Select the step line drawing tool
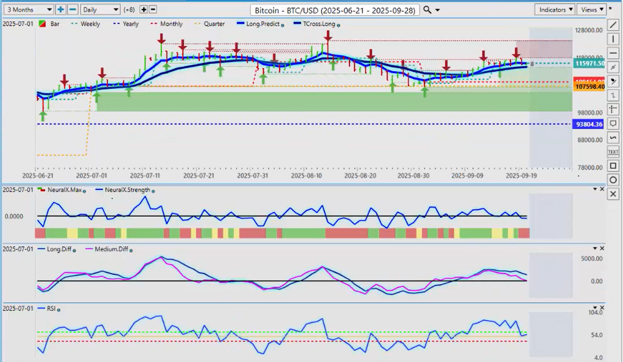The width and height of the screenshot is (623, 362). pos(613,96)
